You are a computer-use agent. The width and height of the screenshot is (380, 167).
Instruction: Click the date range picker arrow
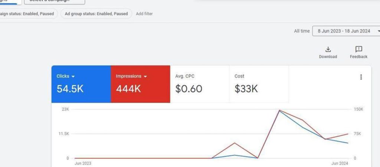click(378, 31)
